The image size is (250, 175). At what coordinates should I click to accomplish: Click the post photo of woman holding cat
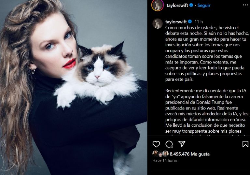[x=74, y=87]
